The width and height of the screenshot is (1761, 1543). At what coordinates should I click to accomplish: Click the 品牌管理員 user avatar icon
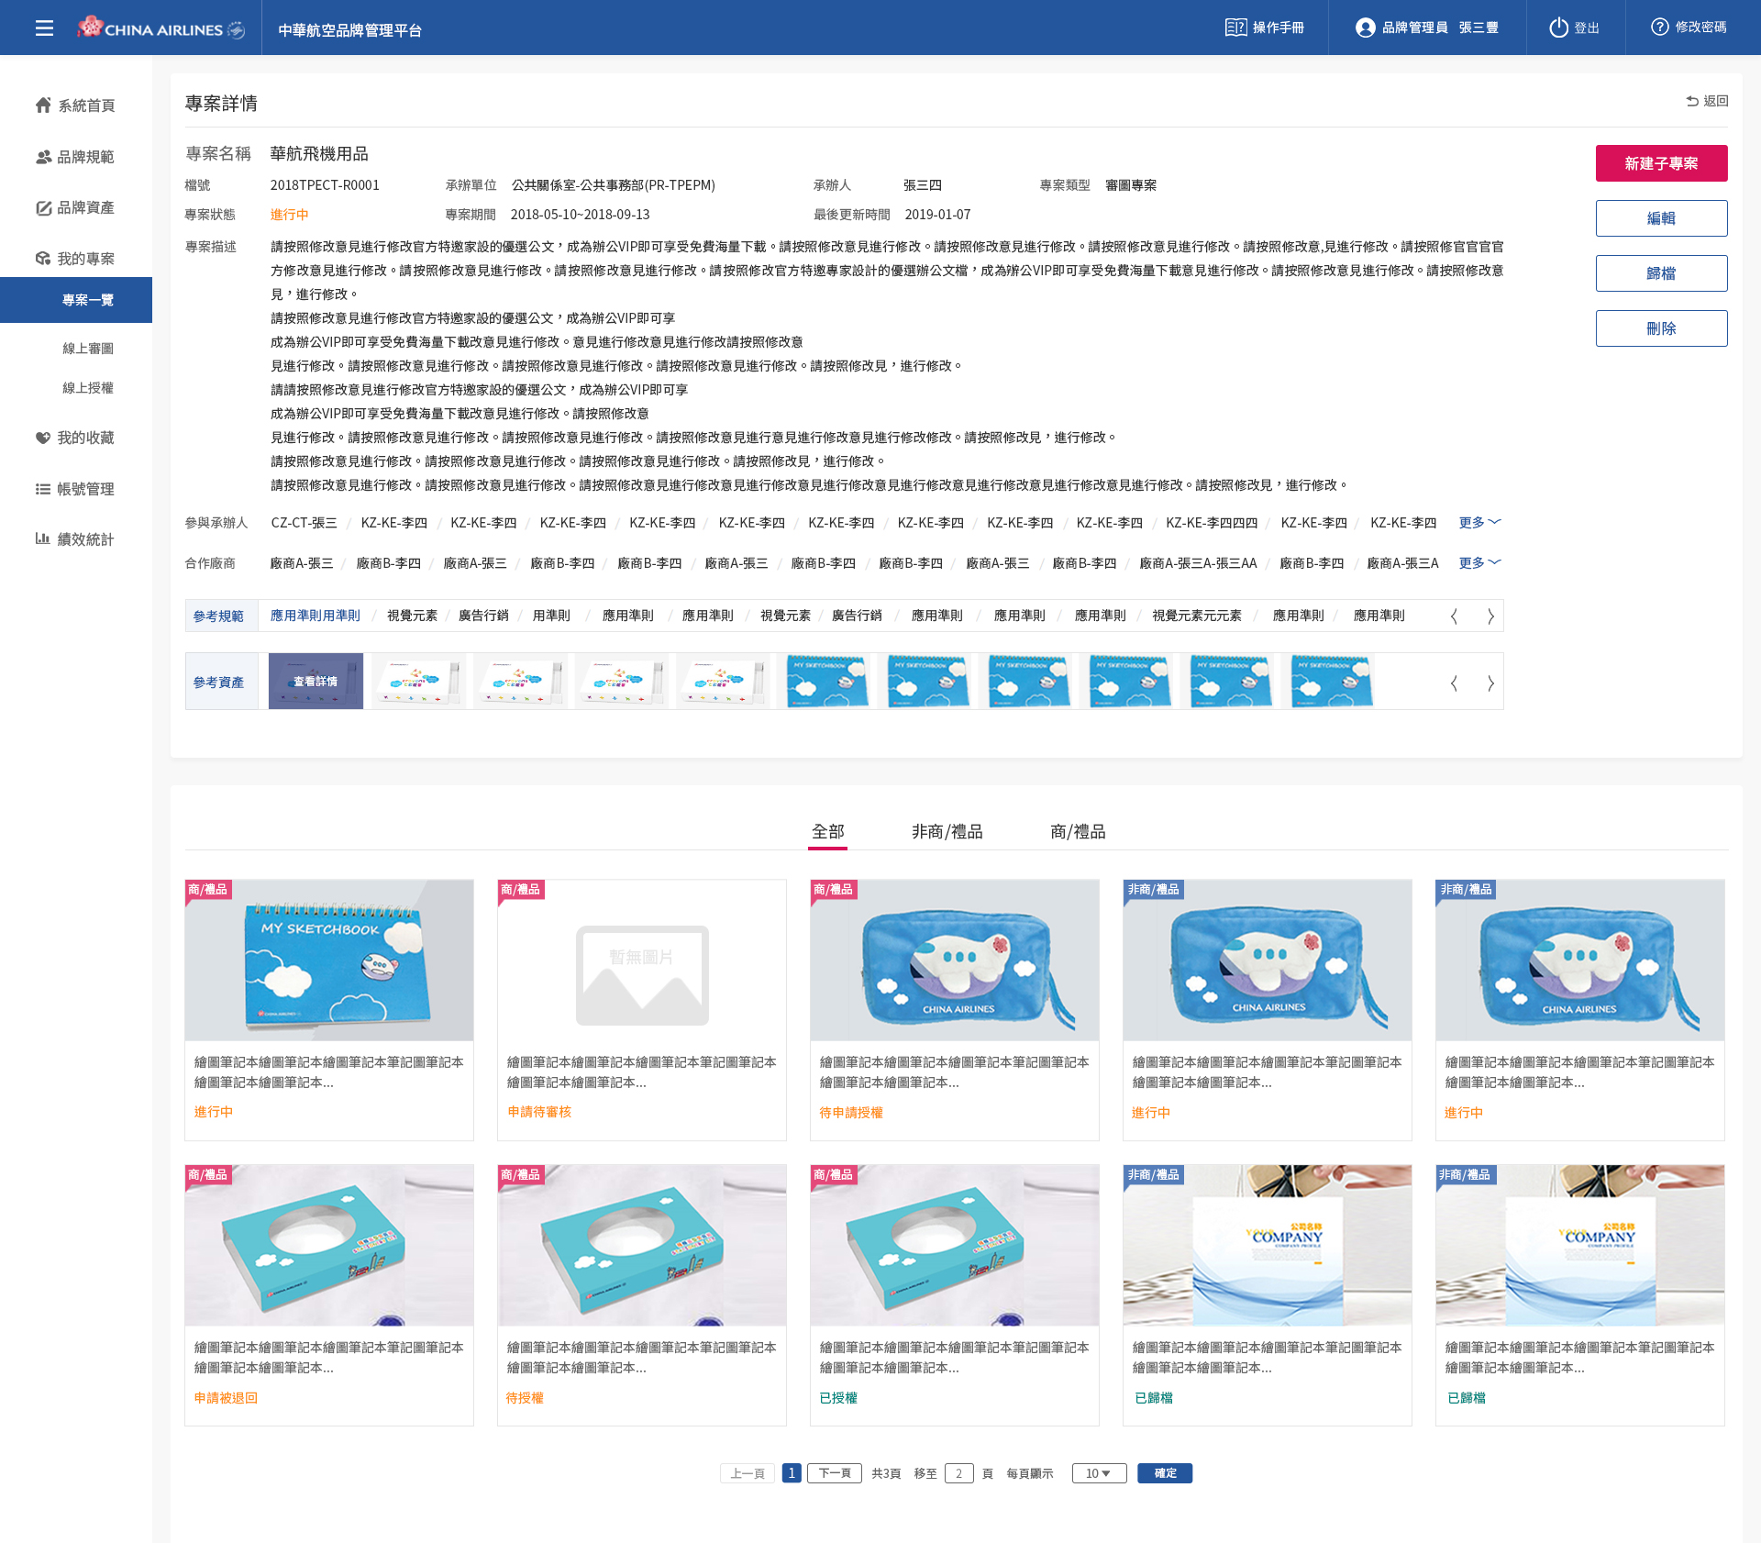pyautogui.click(x=1365, y=28)
